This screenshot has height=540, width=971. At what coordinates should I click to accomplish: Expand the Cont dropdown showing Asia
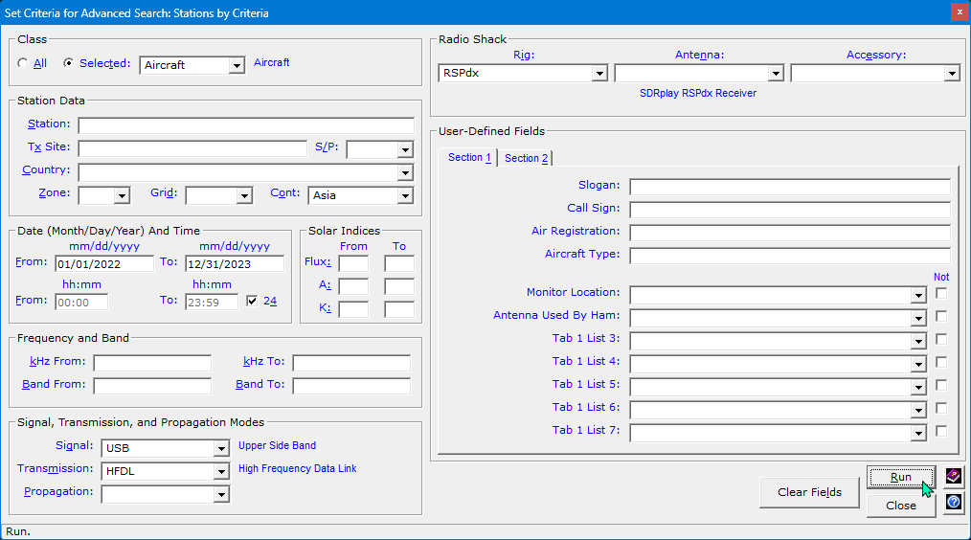pos(405,196)
